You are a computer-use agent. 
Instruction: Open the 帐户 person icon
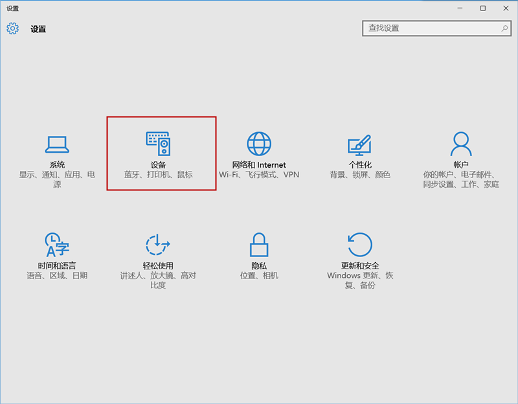461,144
